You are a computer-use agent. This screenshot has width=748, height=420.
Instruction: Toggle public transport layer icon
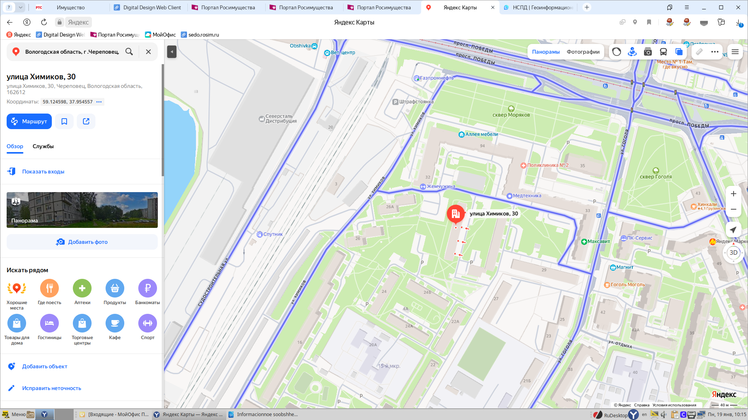[x=663, y=52]
